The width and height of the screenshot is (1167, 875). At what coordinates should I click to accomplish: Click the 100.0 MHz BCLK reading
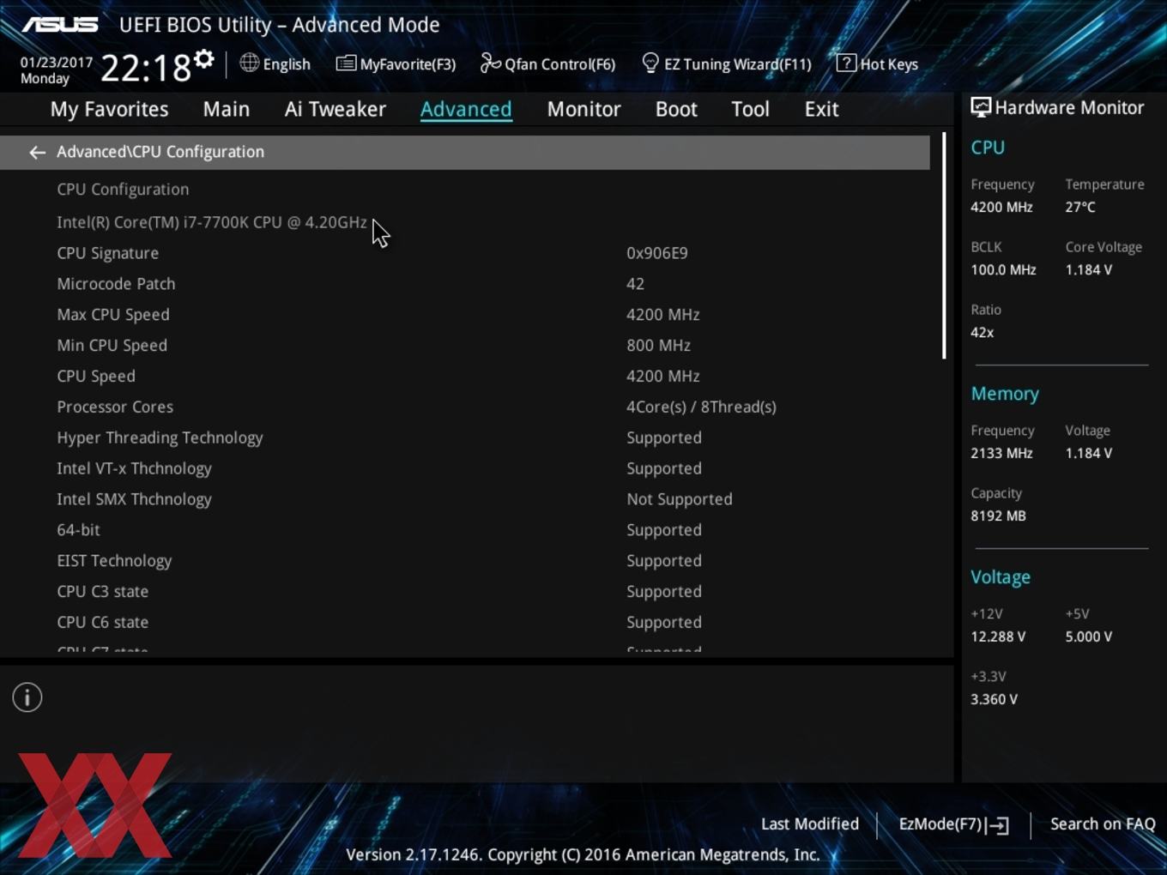pos(1003,269)
